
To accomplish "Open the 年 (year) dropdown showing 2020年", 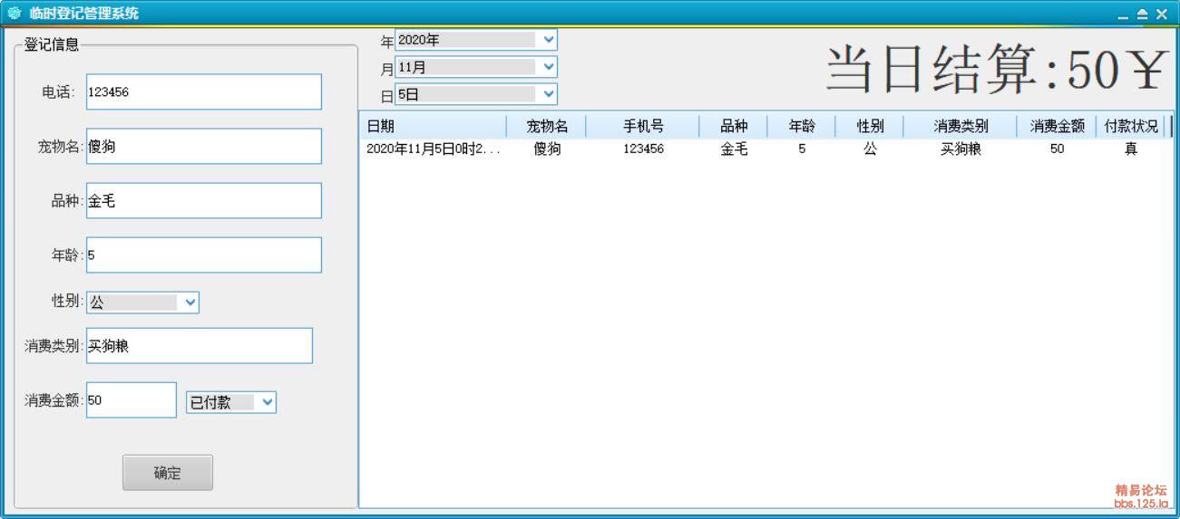I will (547, 40).
